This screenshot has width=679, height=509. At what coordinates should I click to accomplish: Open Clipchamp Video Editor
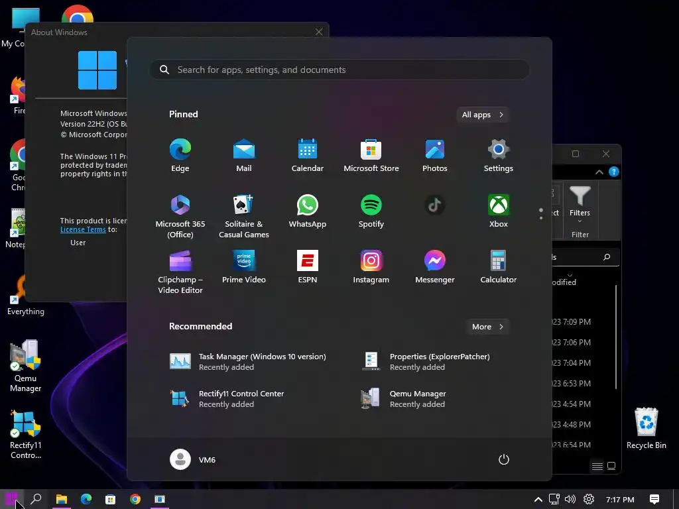(x=180, y=272)
